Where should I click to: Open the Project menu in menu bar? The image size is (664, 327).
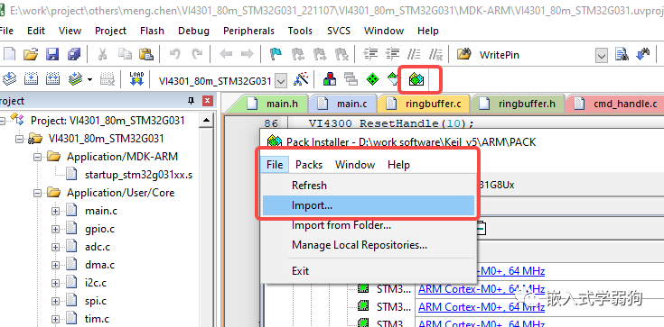[110, 31]
